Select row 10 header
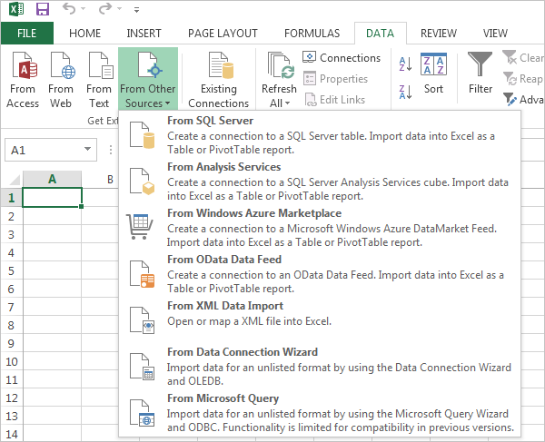The width and height of the screenshot is (545, 442). click(11, 361)
